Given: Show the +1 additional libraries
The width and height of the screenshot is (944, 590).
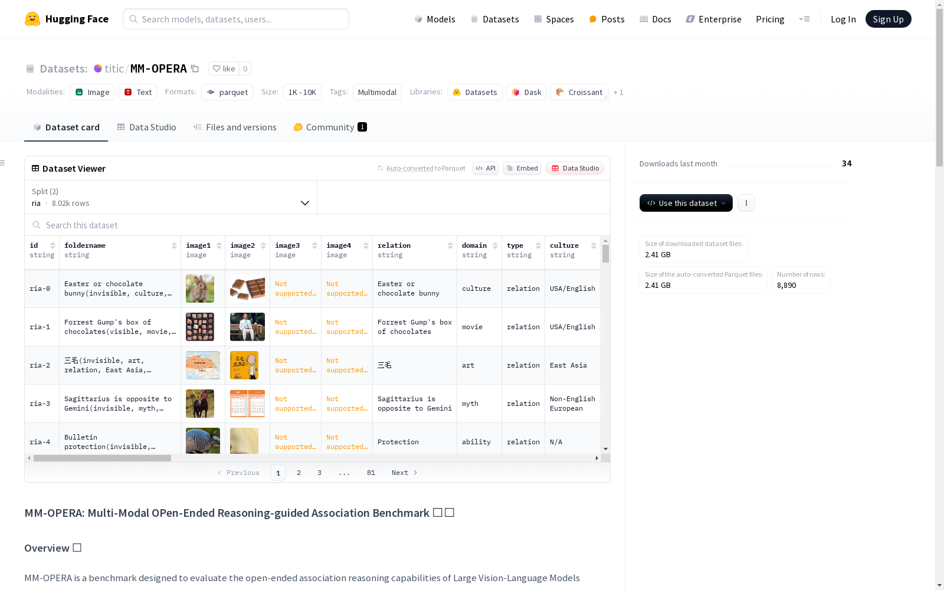Looking at the screenshot, I should tap(618, 92).
